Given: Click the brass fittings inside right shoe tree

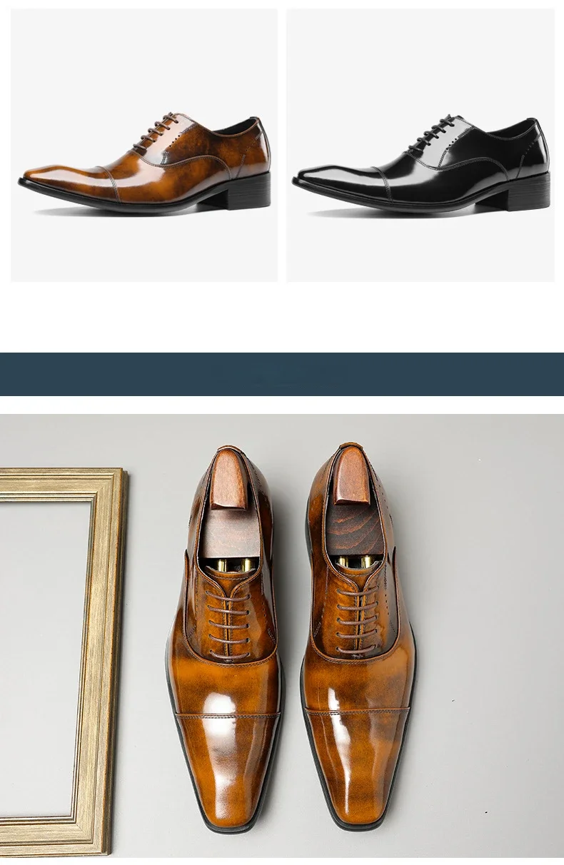Looking at the screenshot, I should click(x=355, y=562).
